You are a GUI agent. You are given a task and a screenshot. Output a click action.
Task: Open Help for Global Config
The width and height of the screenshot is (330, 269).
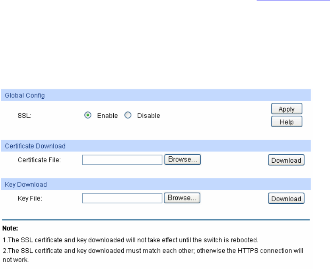(287, 122)
